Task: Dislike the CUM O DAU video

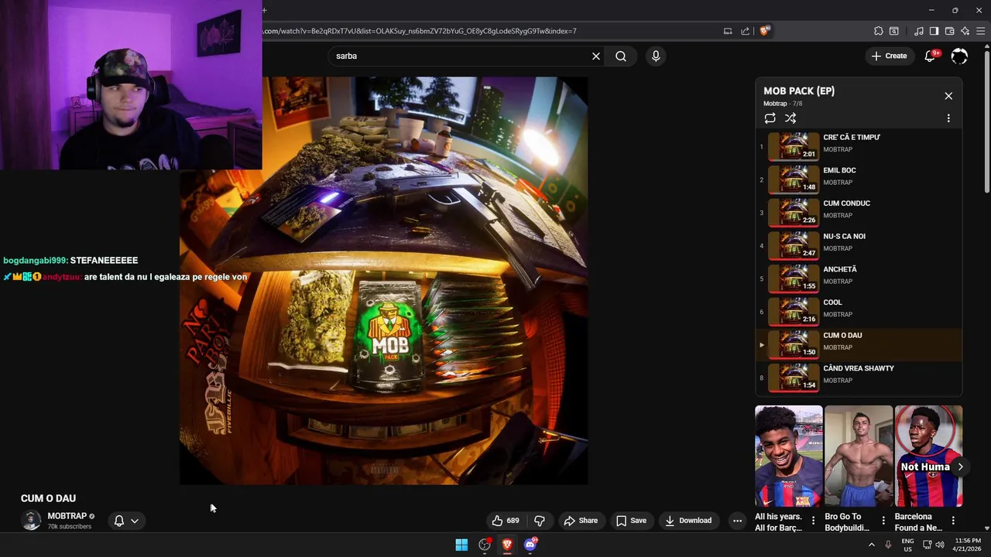Action: [540, 521]
